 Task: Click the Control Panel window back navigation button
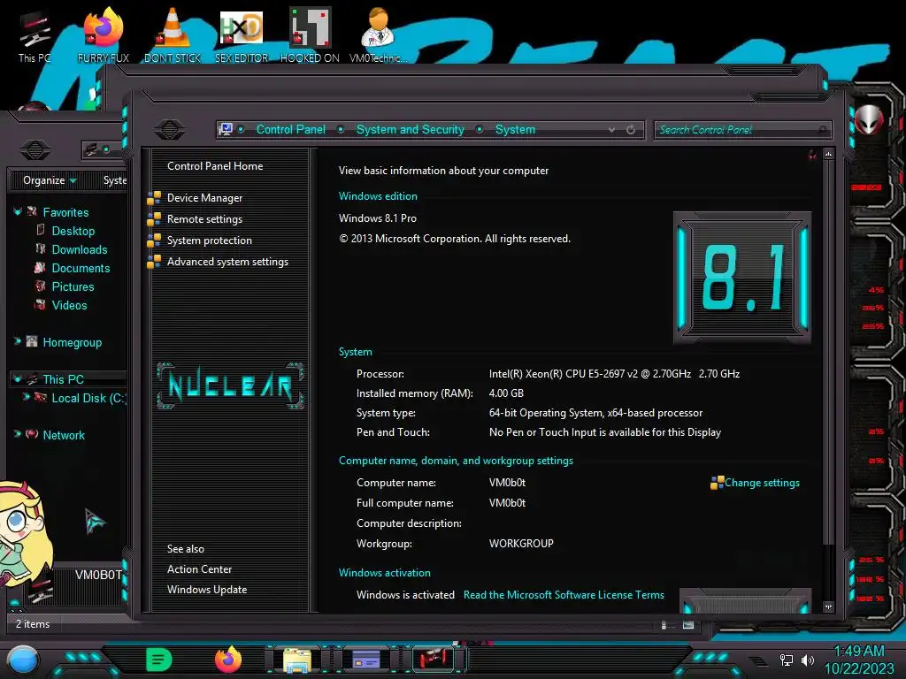[169, 129]
